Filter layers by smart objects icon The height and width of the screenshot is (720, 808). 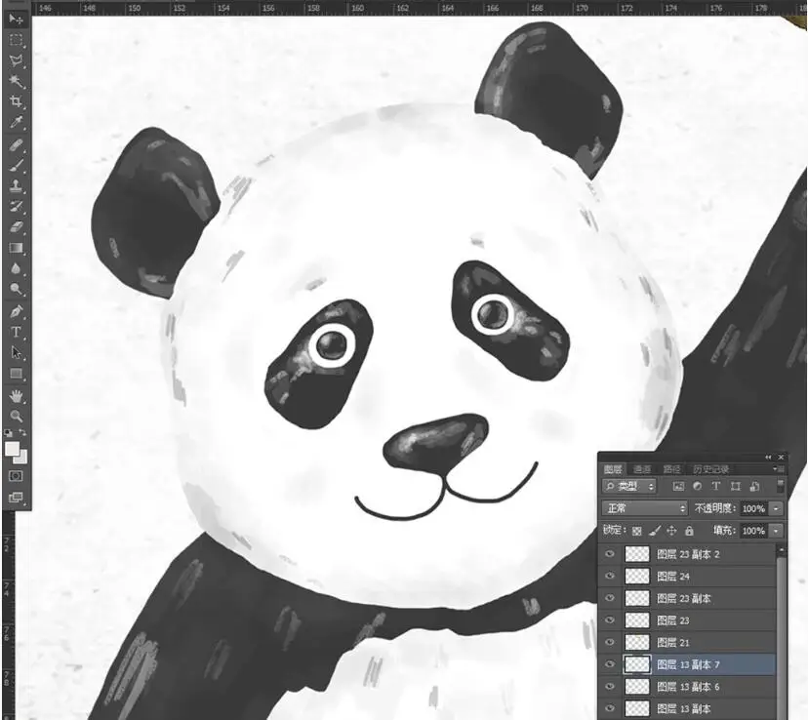tap(754, 486)
